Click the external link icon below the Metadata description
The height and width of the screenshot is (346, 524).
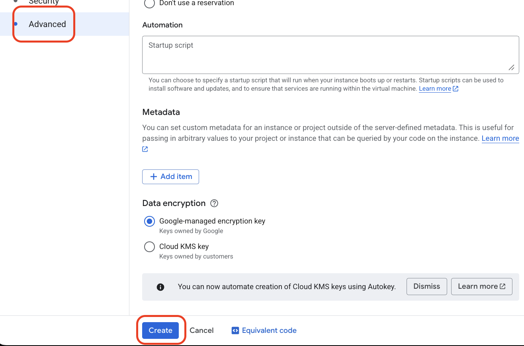click(x=145, y=149)
